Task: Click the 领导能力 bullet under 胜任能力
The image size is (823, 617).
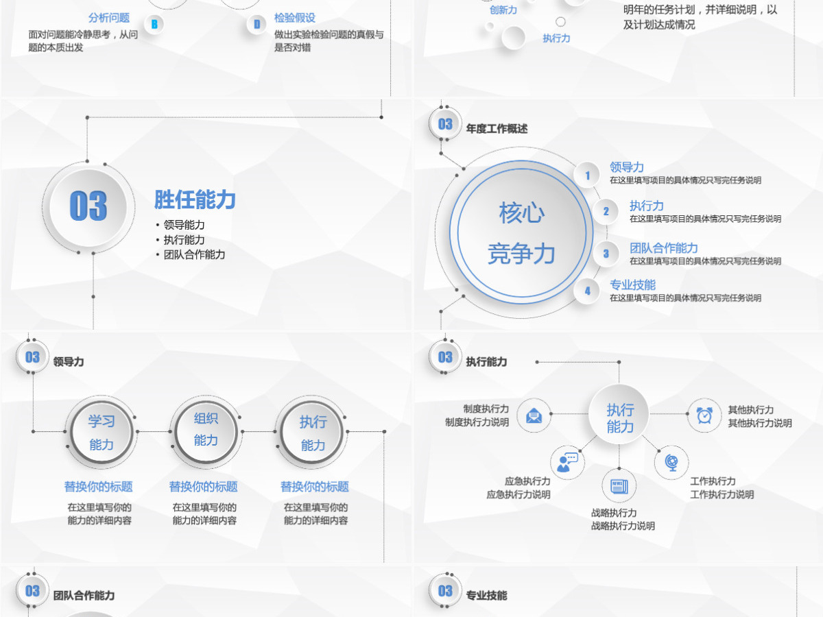Action: pos(184,225)
